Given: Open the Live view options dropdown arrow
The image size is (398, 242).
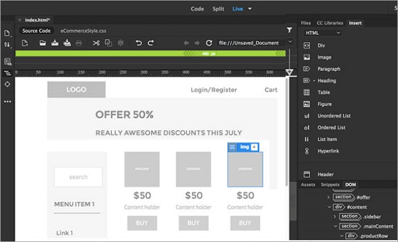Looking at the screenshot, I should tap(250, 9).
